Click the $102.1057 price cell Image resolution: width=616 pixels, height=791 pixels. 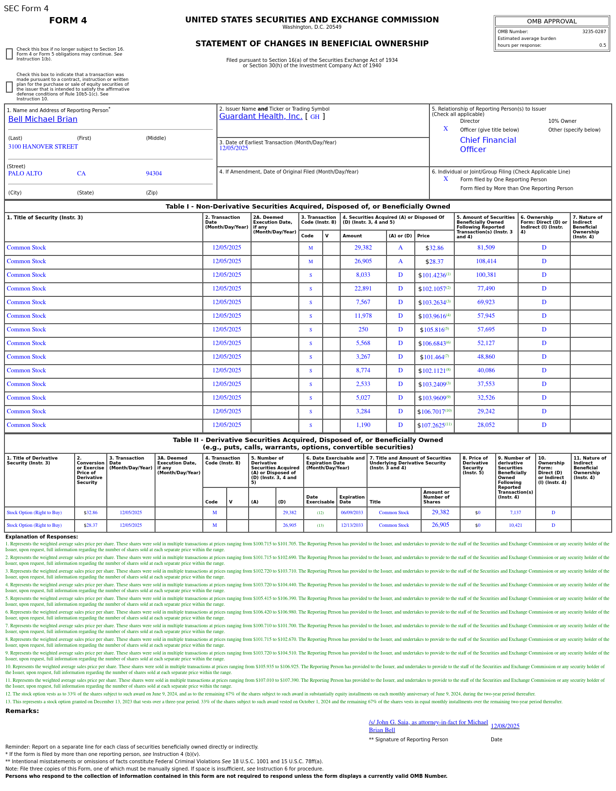[434, 289]
